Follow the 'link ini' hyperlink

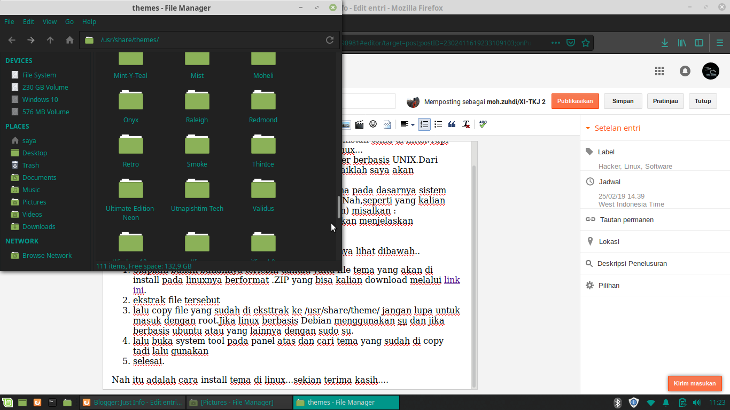[x=452, y=279]
